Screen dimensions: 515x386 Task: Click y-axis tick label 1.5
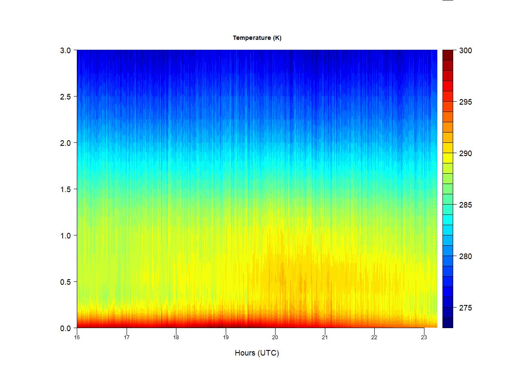[65, 189]
